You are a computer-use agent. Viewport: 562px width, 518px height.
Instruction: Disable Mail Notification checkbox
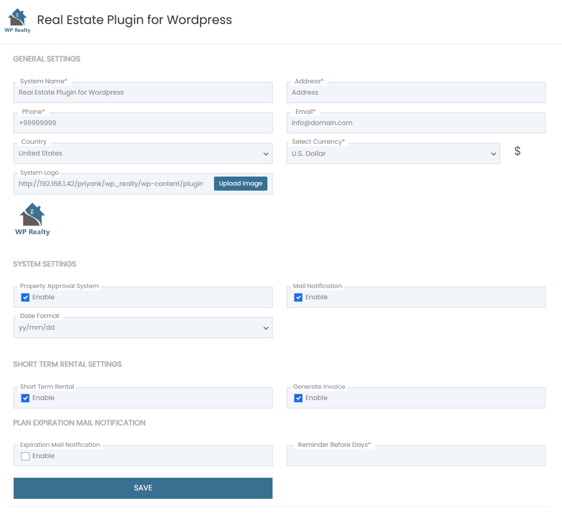click(298, 297)
